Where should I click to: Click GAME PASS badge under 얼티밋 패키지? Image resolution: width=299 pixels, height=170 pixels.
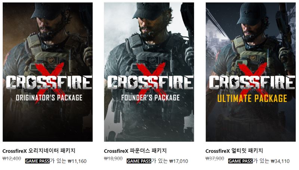coord(240,161)
